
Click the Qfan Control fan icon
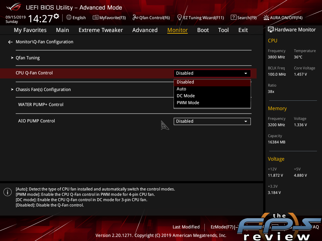pos(135,18)
